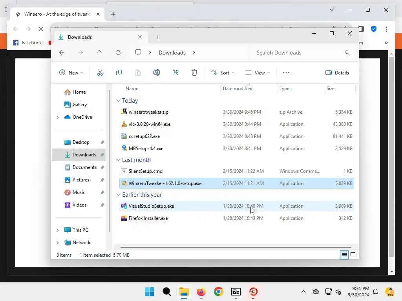
Task: Open Firefox from the taskbar
Action: pos(201,292)
